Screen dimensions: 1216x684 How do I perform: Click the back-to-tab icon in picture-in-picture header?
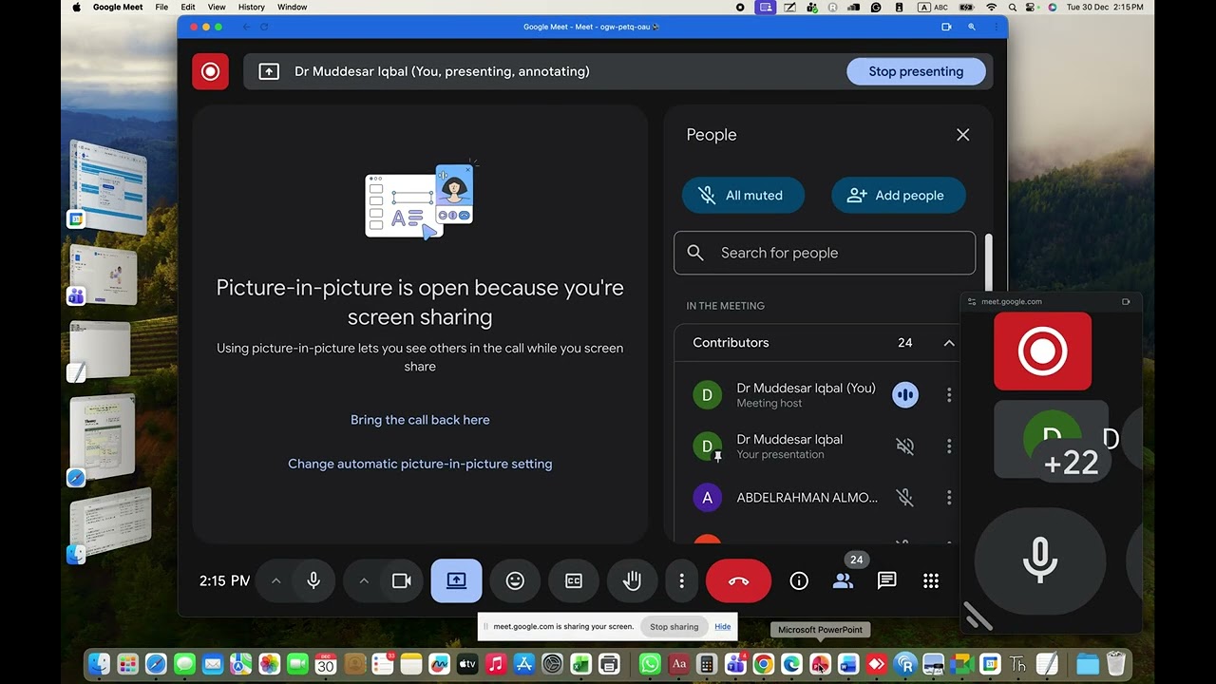click(x=1126, y=301)
